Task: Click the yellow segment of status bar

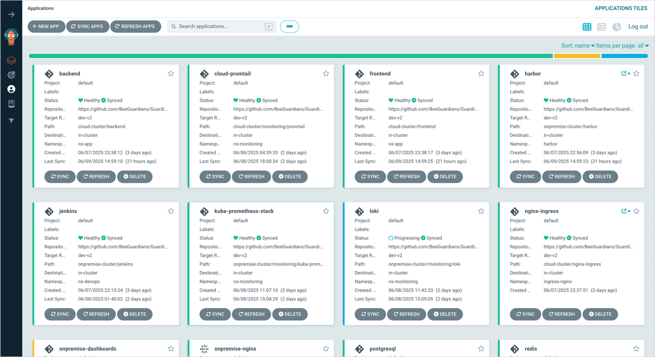Action: coord(577,56)
